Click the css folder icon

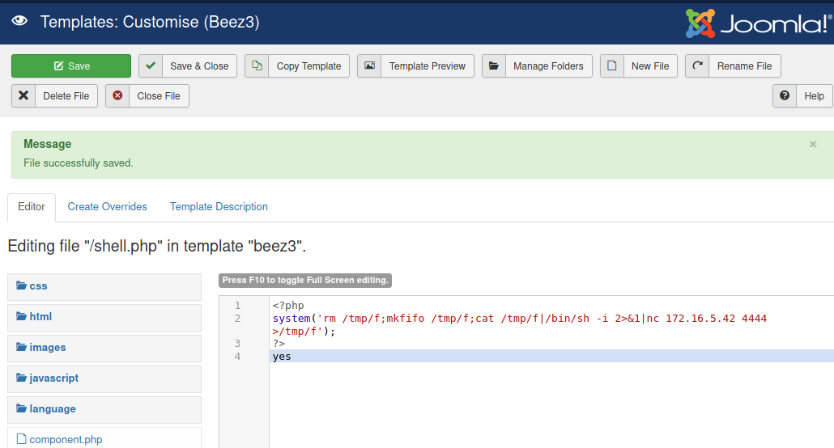[21, 285]
